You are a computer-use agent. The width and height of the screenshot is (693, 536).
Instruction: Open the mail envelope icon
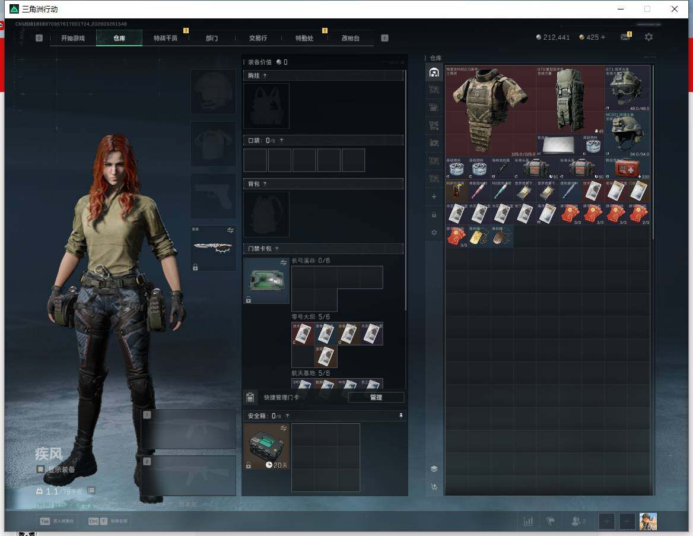(x=625, y=37)
